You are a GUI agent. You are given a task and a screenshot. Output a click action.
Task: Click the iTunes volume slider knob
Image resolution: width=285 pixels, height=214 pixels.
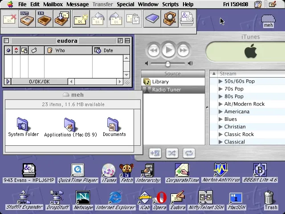tap(168, 64)
